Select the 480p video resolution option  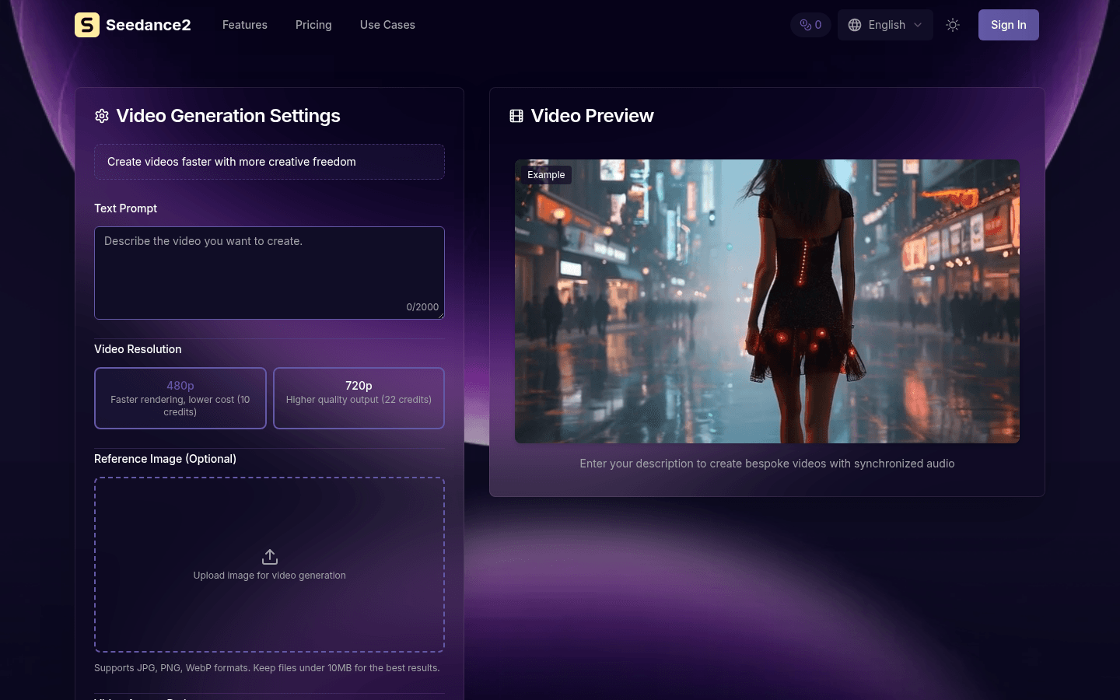pyautogui.click(x=180, y=397)
